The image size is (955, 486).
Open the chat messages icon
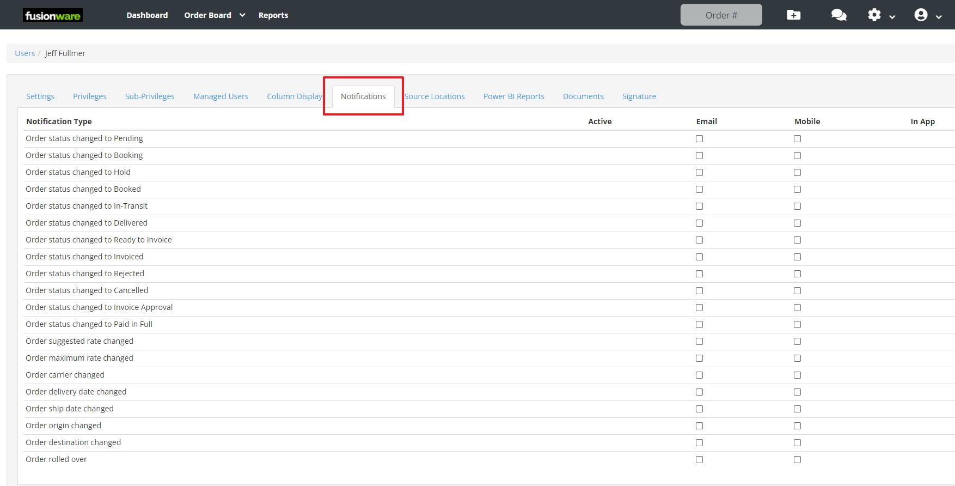pos(838,15)
